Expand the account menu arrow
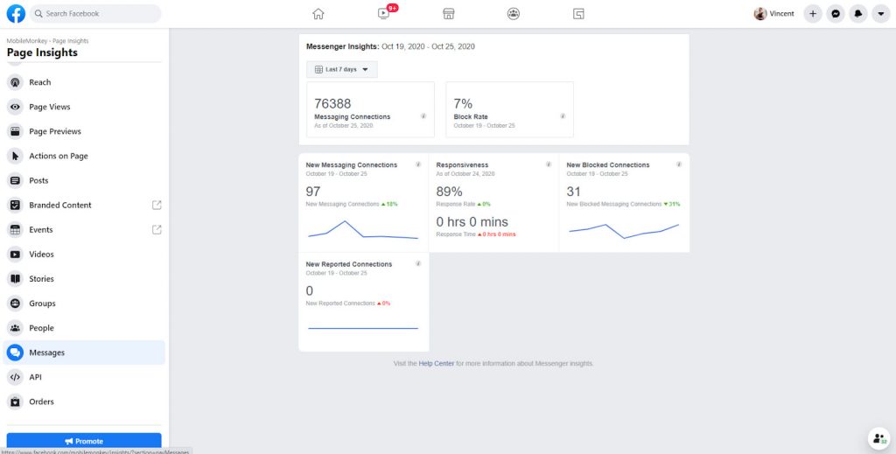Viewport: 896px width, 454px height. [880, 14]
